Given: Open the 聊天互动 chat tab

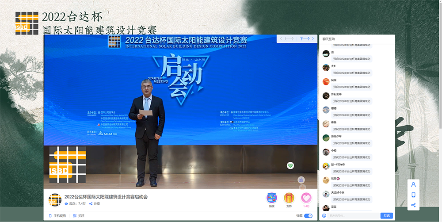Looking at the screenshot, I should coord(329,39).
